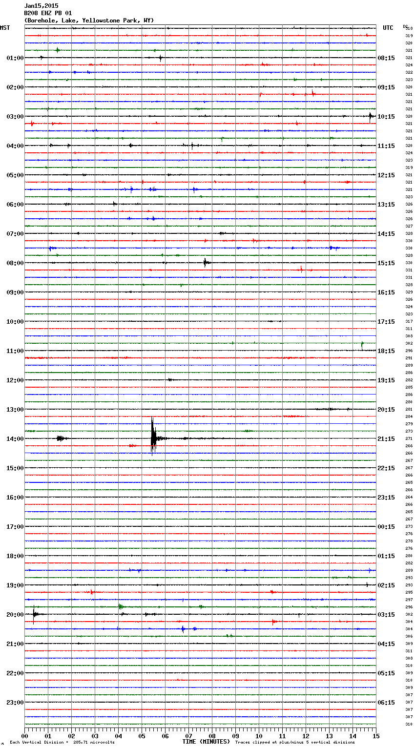The height and width of the screenshot is (749, 415).
Task: Select the 15:00 MST time label
Action: pyautogui.click(x=15, y=468)
